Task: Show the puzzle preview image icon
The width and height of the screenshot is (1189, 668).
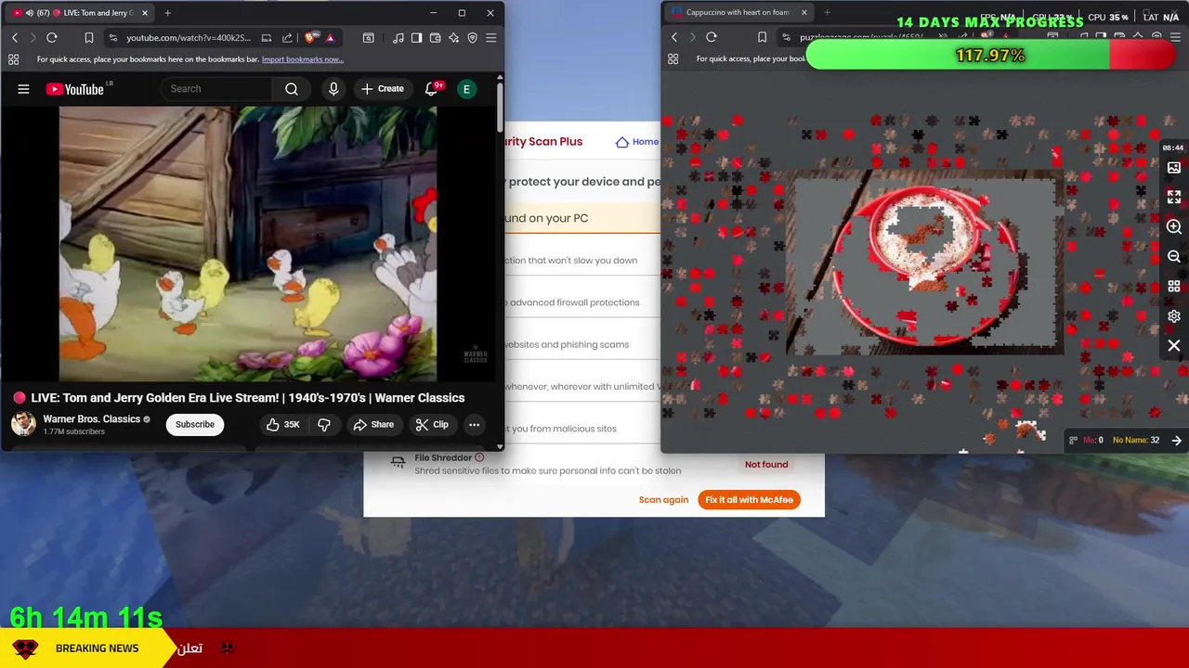Action: (1174, 168)
